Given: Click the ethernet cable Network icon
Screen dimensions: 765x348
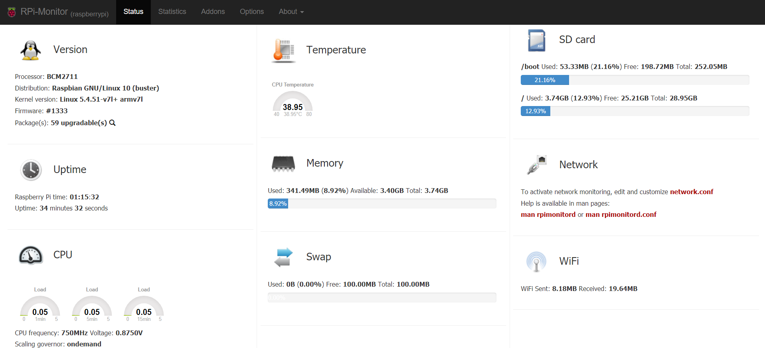Looking at the screenshot, I should pyautogui.click(x=536, y=165).
